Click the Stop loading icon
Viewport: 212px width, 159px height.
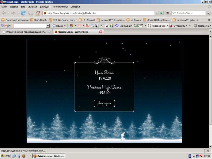tap(31, 13)
